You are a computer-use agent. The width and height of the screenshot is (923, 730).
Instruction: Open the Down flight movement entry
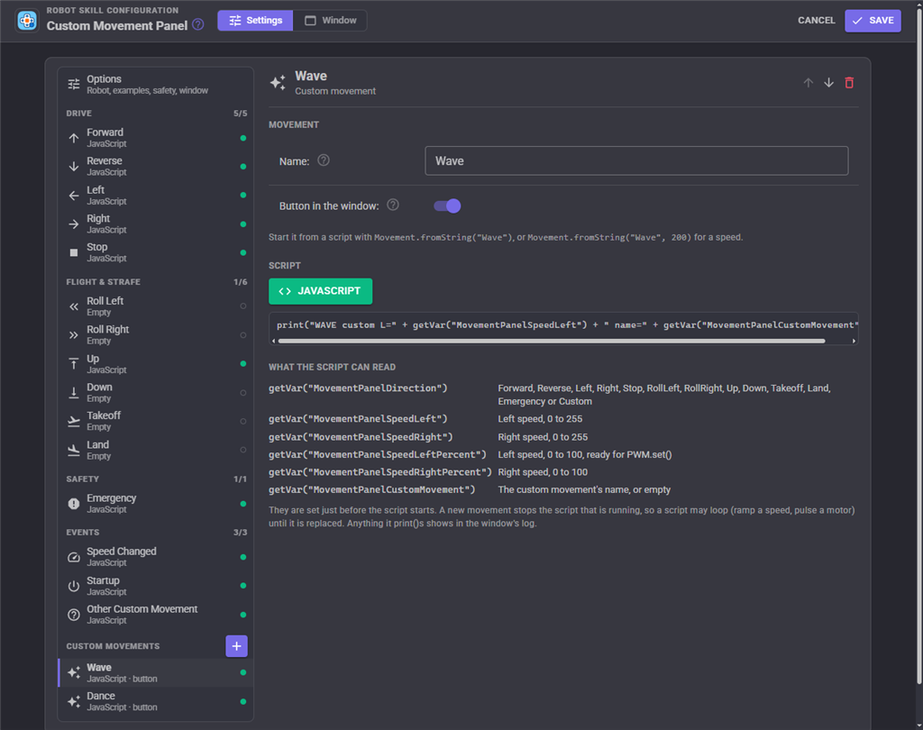155,393
